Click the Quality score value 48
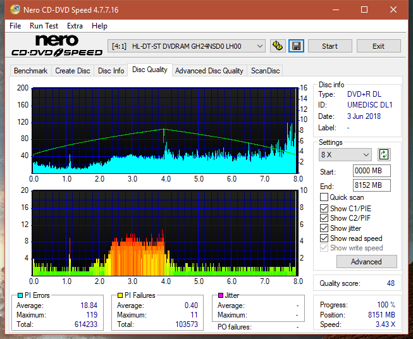 click(391, 283)
